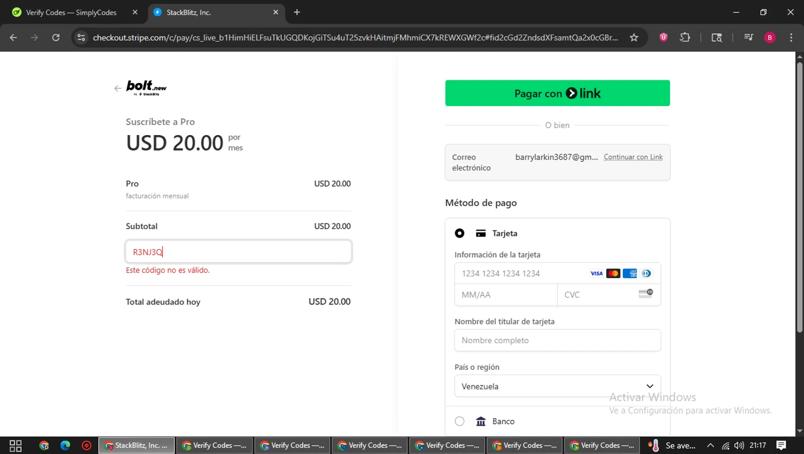Expand the País o región dropdown
Viewport: 804px width, 454px height.
[557, 386]
